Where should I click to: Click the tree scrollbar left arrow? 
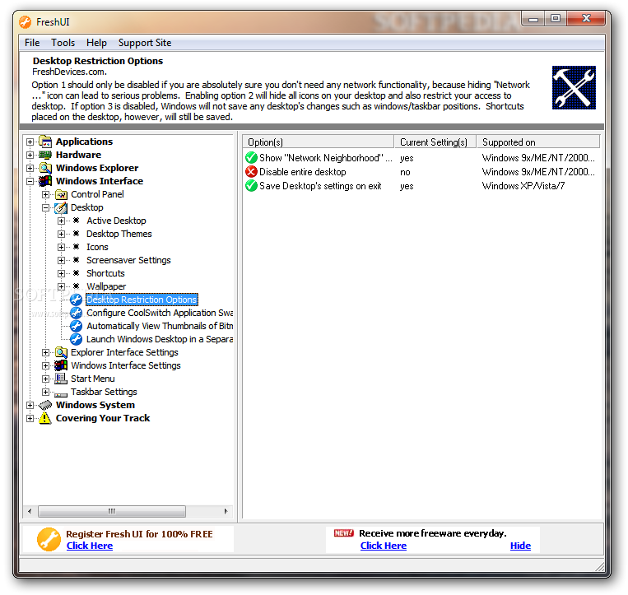30,511
